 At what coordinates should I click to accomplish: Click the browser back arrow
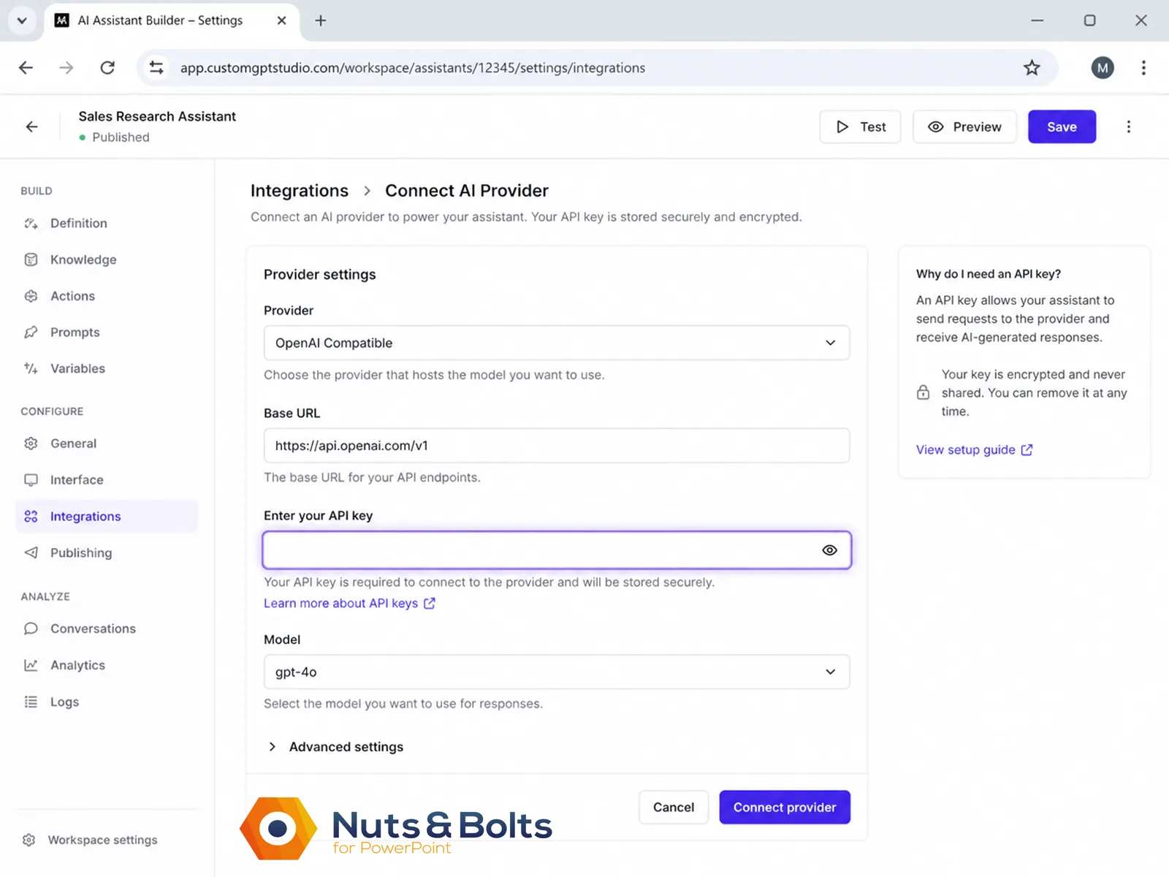[x=26, y=68]
